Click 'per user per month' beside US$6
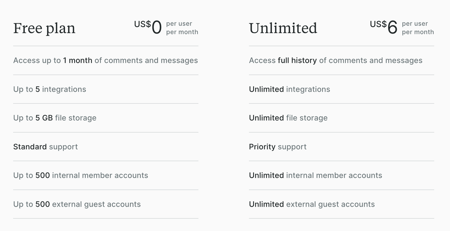The image size is (450, 231). click(x=418, y=28)
